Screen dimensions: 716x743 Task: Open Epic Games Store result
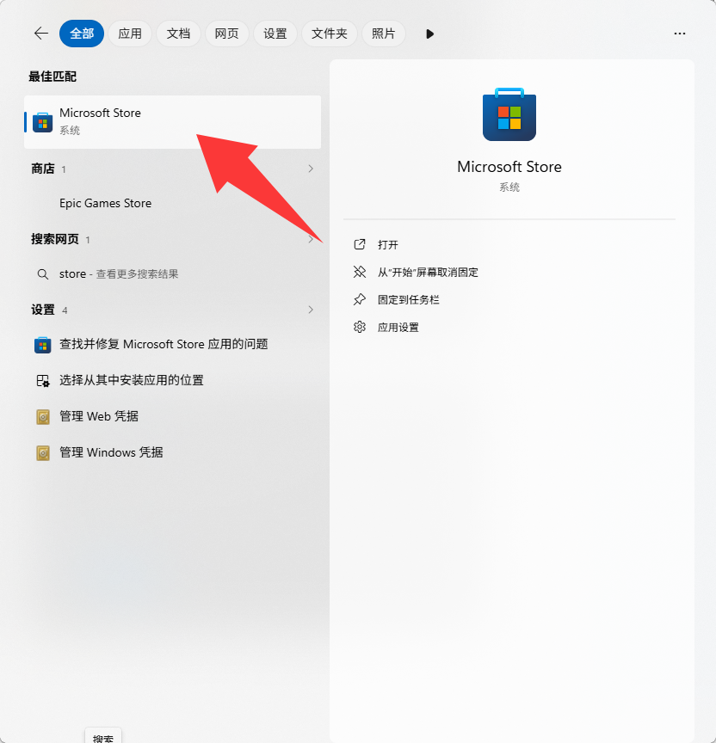tap(105, 203)
